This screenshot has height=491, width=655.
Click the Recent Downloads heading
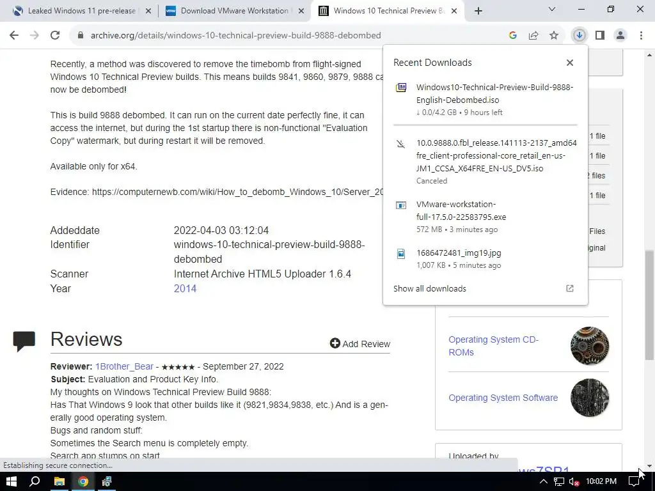tap(432, 63)
